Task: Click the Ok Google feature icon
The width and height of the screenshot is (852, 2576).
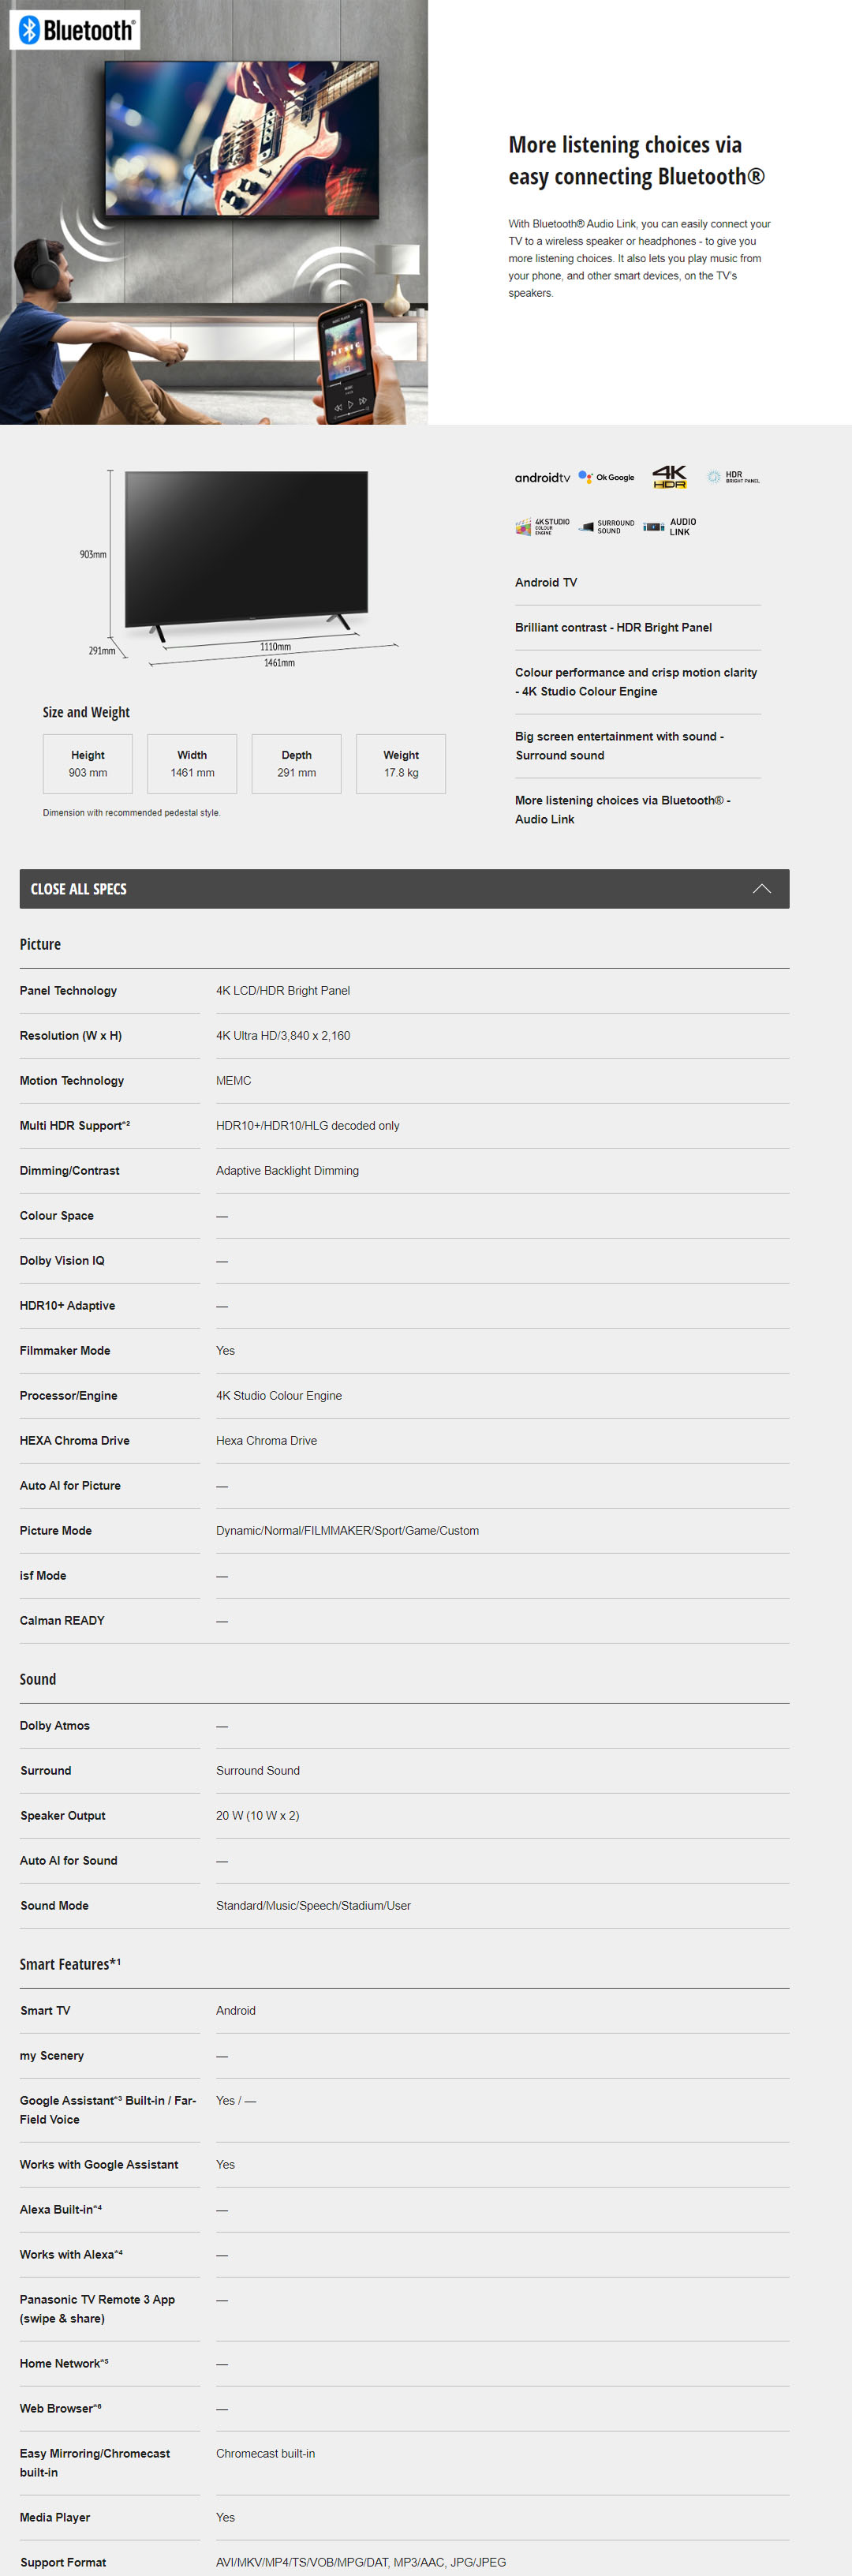Action: pos(607,477)
